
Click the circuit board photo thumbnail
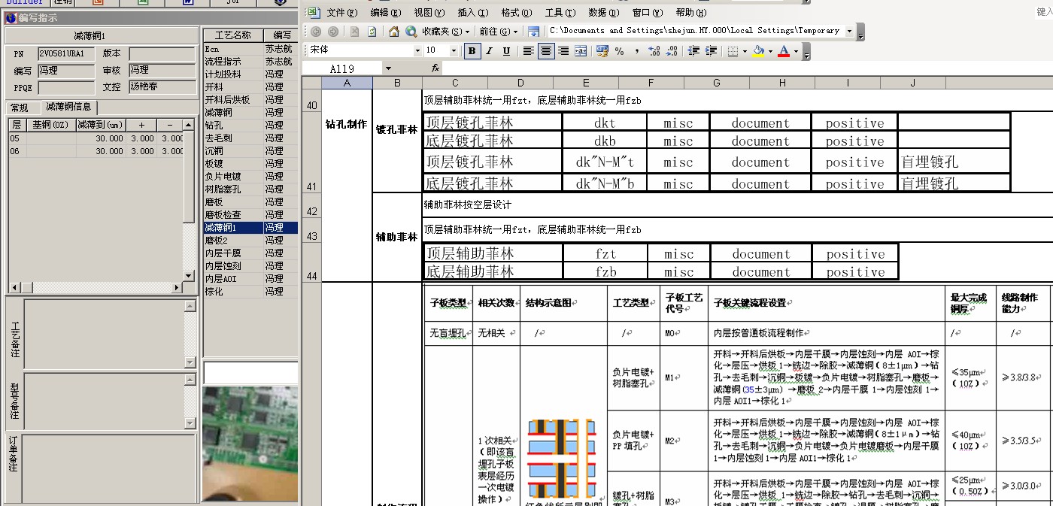coord(250,444)
